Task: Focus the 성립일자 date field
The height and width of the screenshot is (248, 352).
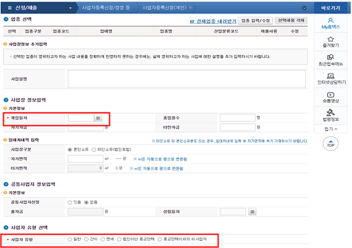Action: (233, 212)
